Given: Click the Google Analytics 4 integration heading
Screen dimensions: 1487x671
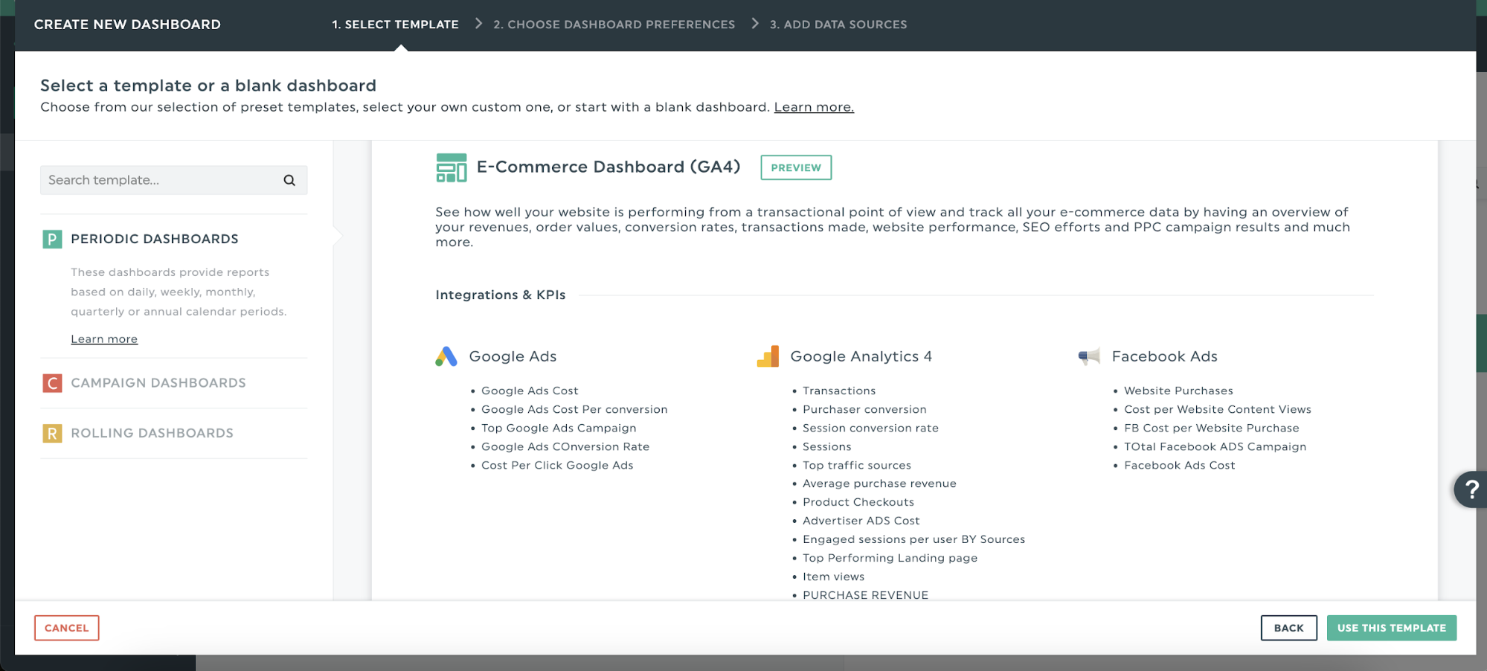Looking at the screenshot, I should click(861, 356).
